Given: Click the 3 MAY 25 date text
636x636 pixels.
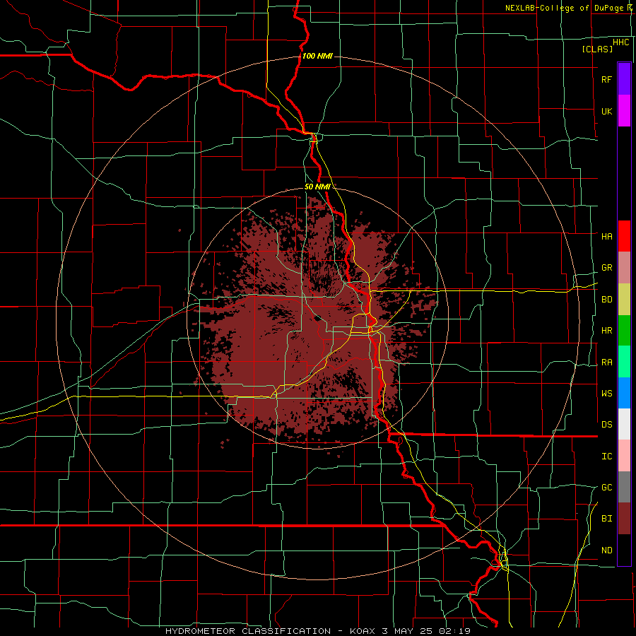Looking at the screenshot, I should coord(409,631).
